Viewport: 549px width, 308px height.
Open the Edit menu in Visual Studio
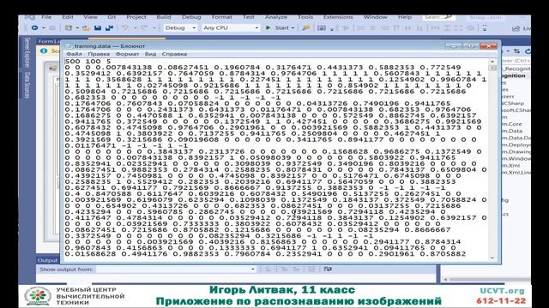tap(68, 17)
